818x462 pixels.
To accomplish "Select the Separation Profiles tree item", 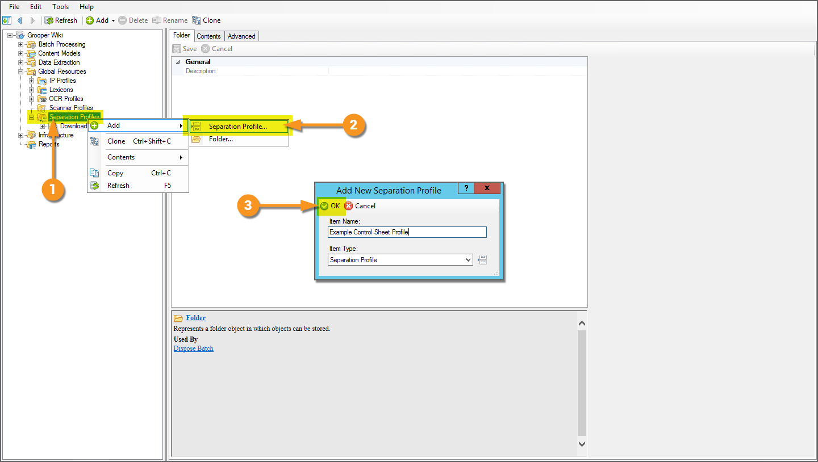I will tap(74, 117).
